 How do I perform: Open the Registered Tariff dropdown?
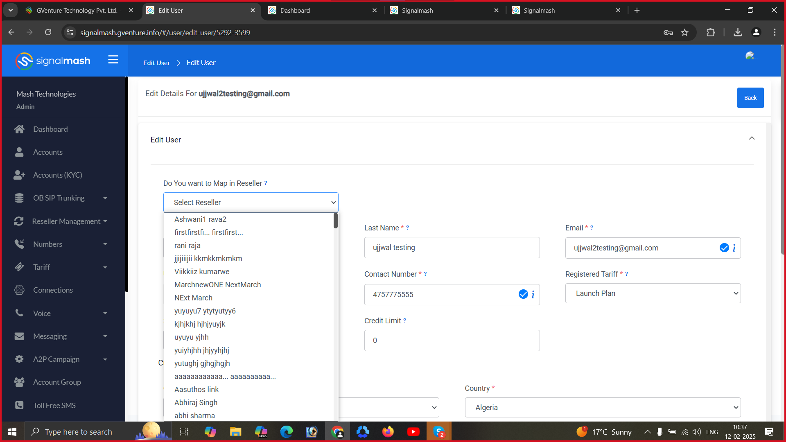(x=653, y=293)
